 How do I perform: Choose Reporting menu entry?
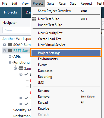[x=66, y=77]
